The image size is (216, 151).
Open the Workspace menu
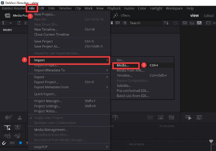tap(174, 8)
